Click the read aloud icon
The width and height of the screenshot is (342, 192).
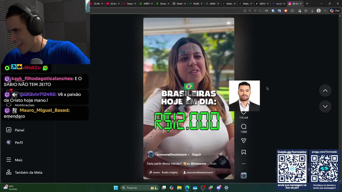(x=255, y=11)
